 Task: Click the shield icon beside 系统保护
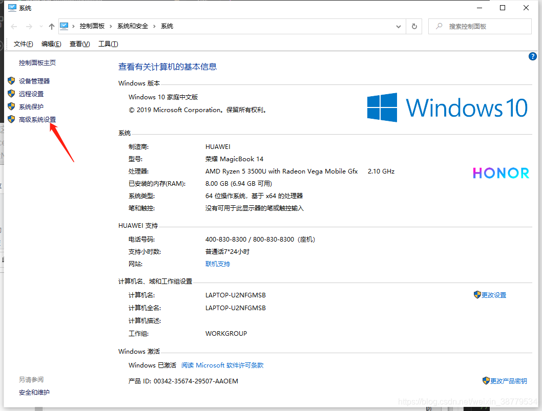point(11,106)
